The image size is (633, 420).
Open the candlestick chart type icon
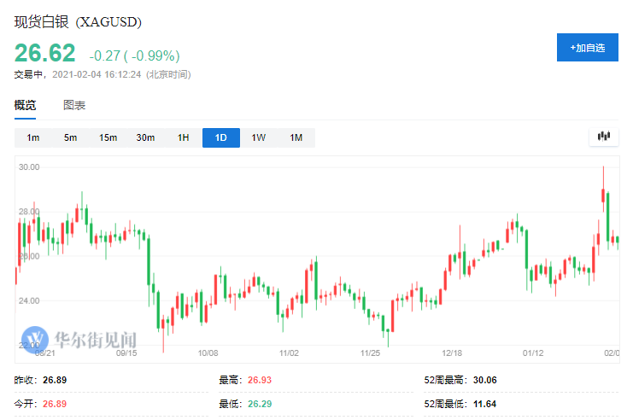(x=605, y=137)
